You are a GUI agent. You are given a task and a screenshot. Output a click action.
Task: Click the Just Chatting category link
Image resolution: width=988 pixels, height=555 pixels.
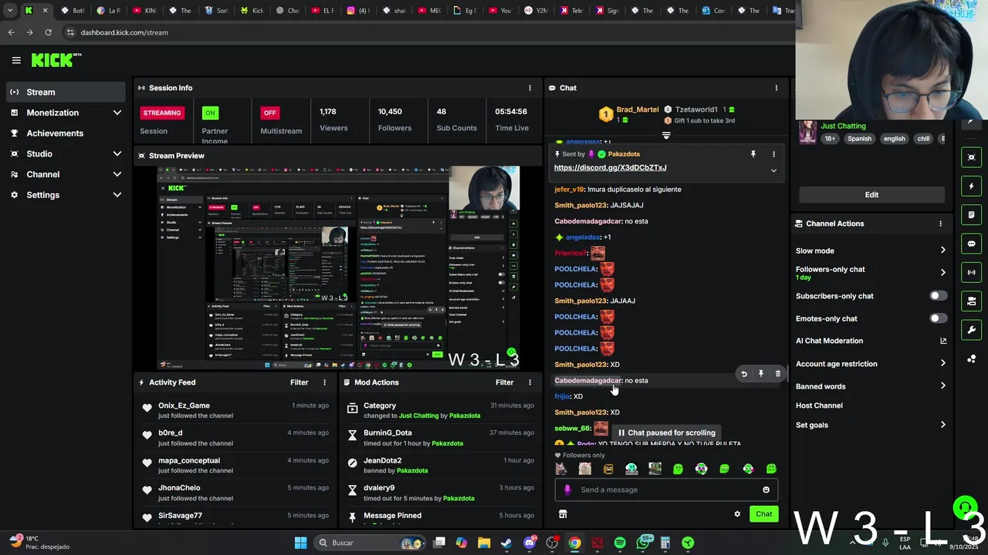click(x=843, y=126)
